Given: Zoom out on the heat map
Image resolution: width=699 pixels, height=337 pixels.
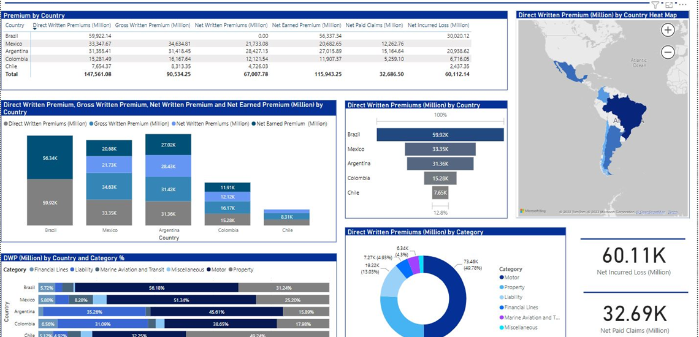Looking at the screenshot, I should pos(668,53).
